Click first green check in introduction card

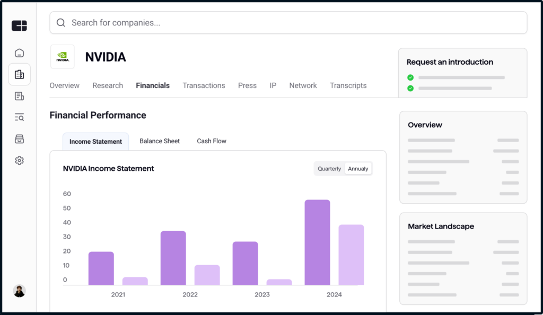pos(410,77)
